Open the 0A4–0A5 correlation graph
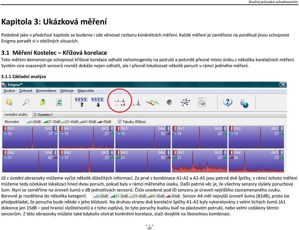Screen dimensions: 299x230 pyautogui.click(x=256, y=161)
